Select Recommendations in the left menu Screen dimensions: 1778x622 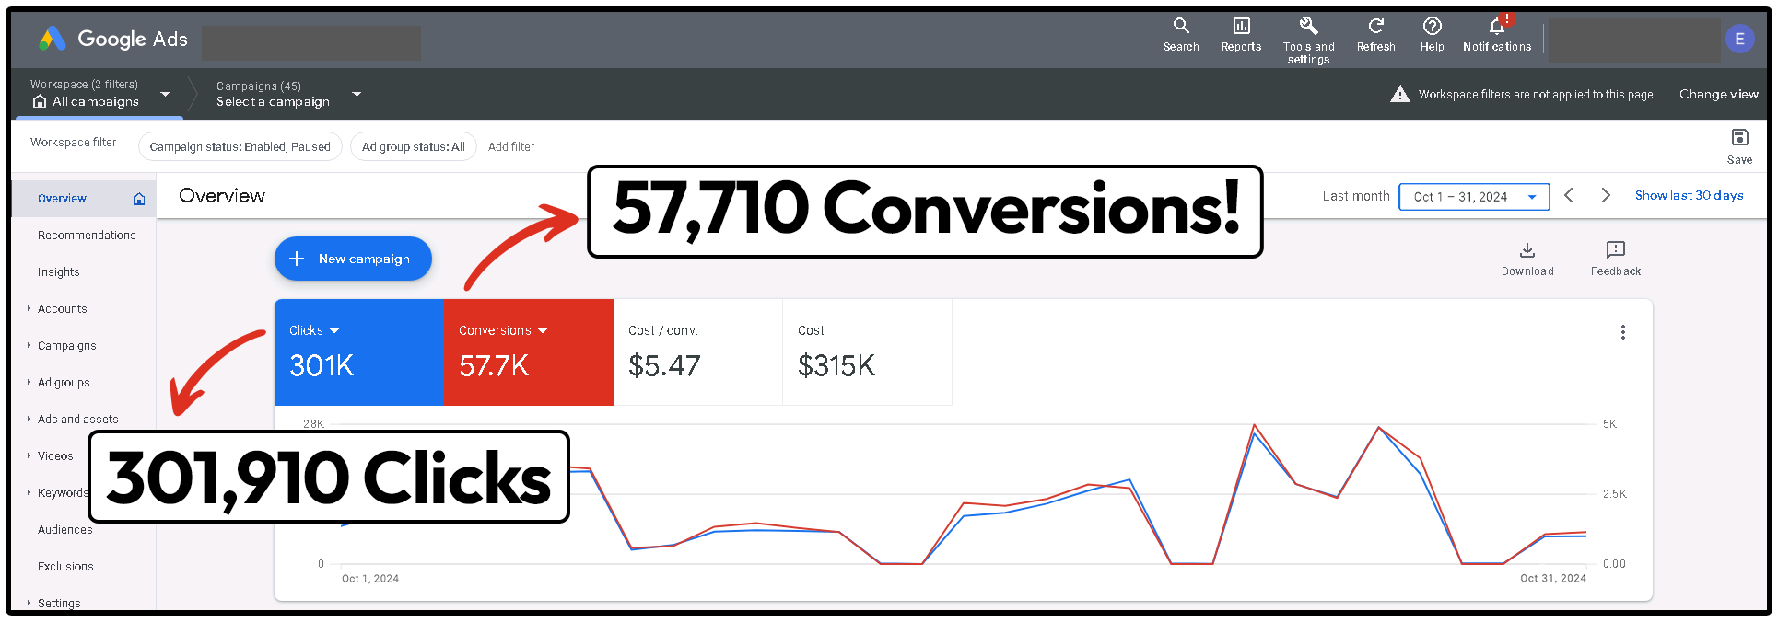point(87,236)
